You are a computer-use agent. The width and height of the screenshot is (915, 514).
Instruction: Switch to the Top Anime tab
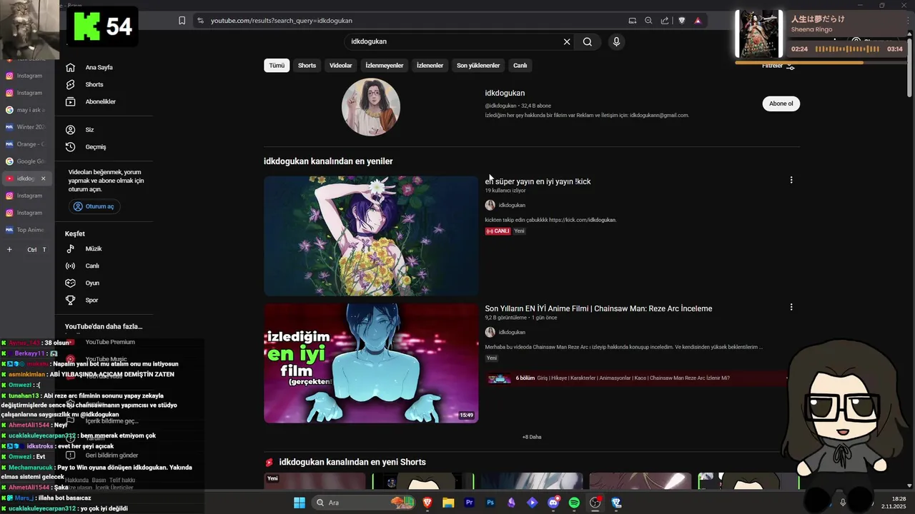click(26, 230)
